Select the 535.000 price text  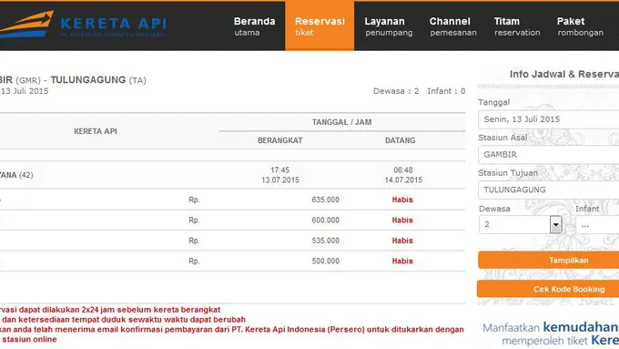(325, 241)
